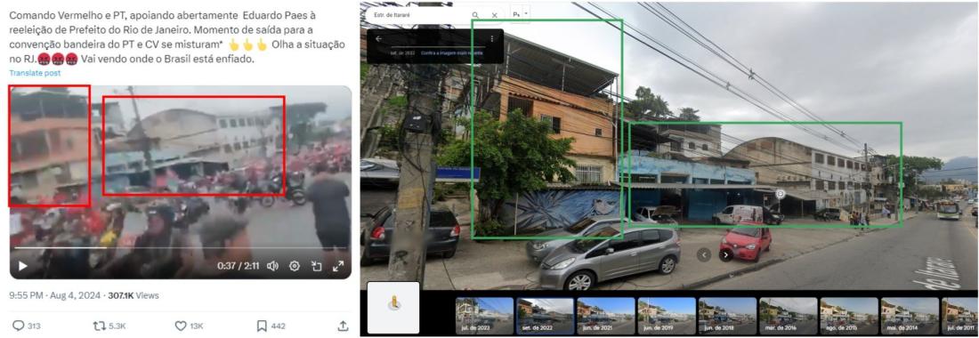Like the post via the heart icon
This screenshot has width=979, height=338.
tap(181, 326)
